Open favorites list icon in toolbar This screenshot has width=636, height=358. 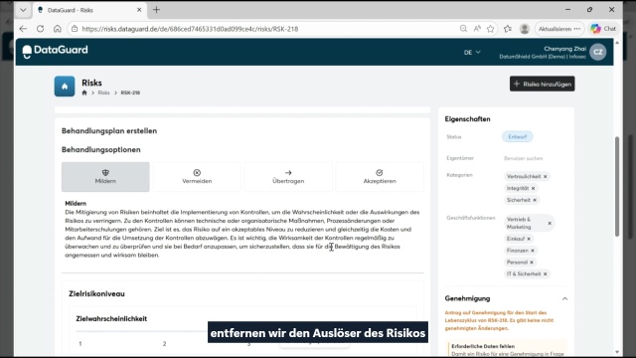(508, 29)
